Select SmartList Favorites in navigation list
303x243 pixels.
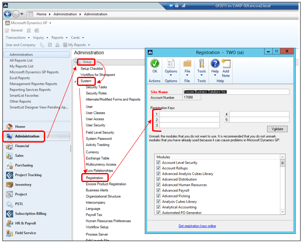coord(24,96)
